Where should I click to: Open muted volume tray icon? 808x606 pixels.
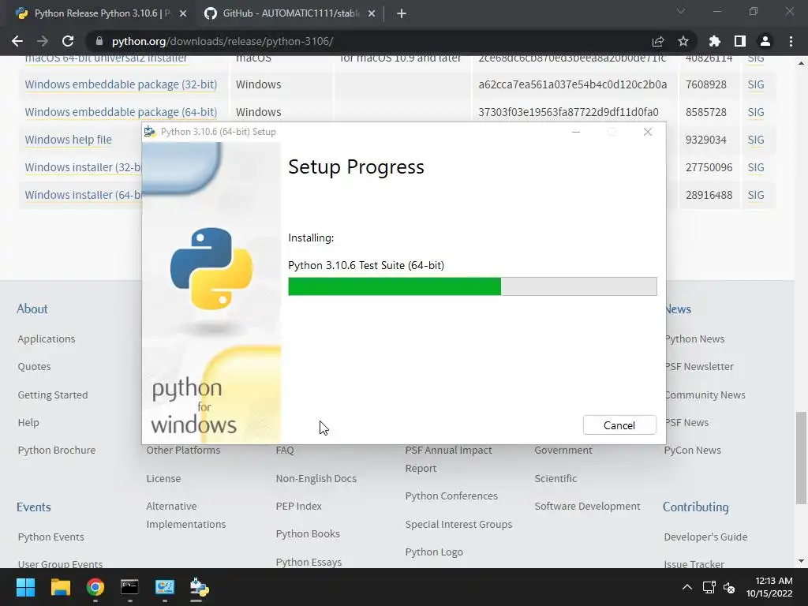729,587
